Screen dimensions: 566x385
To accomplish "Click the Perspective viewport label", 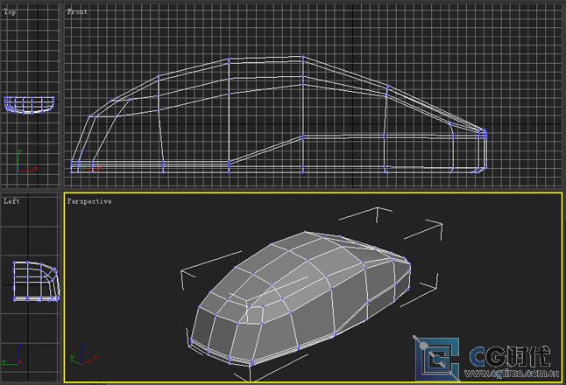I will (x=89, y=201).
